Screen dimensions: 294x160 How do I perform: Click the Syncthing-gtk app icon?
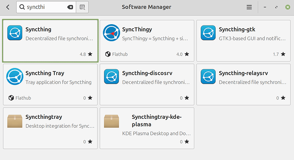click(208, 33)
